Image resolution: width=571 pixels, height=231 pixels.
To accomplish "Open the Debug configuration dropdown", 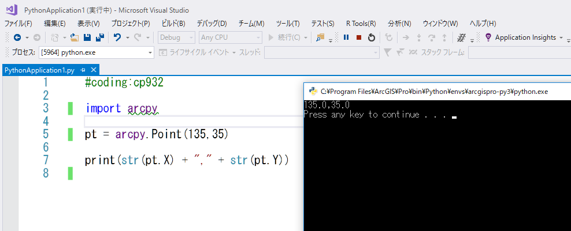I will point(177,37).
